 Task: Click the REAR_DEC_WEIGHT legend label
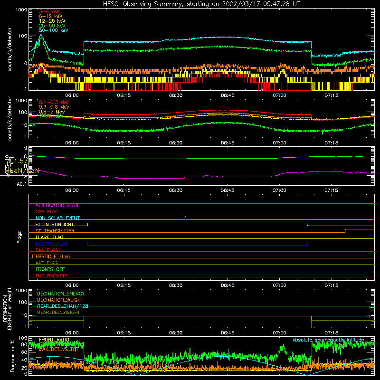pos(58,313)
